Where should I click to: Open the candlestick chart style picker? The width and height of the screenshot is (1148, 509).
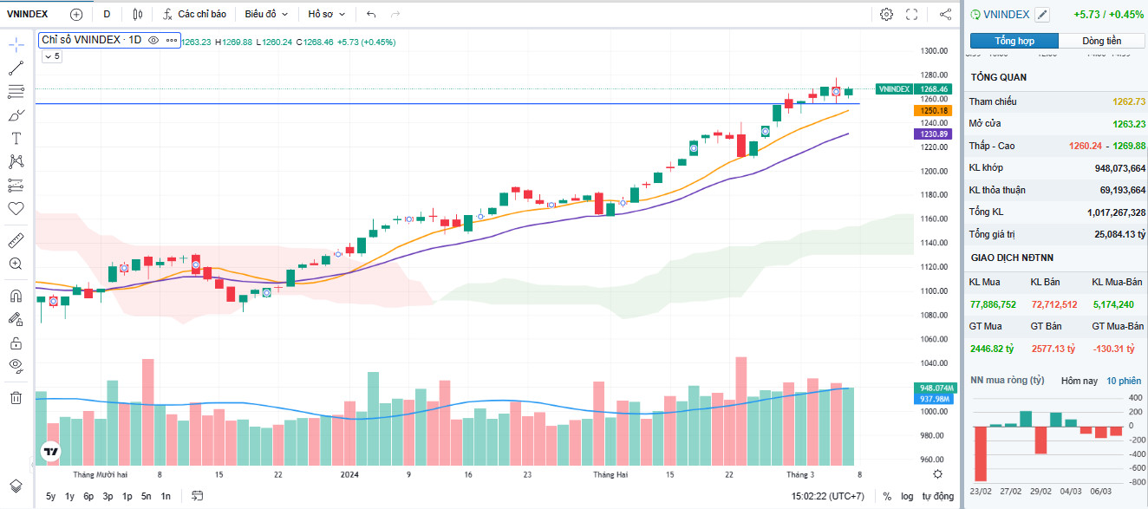tap(139, 14)
